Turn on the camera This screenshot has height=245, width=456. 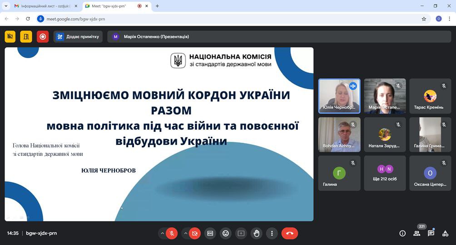(194, 233)
